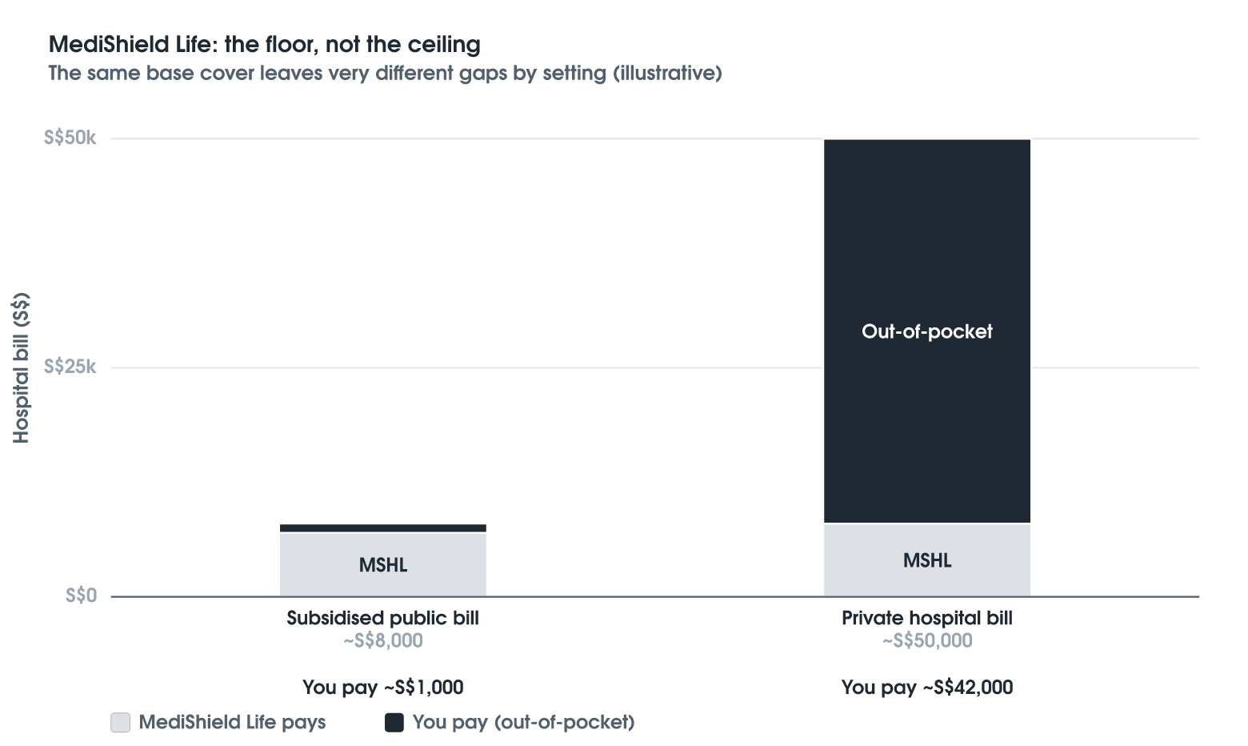
Task: Select the MSHL segment of private hospital bar
Action: coord(927,560)
